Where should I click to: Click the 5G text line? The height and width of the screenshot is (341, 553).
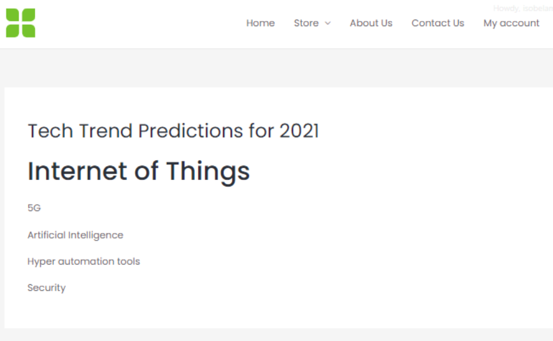[34, 208]
